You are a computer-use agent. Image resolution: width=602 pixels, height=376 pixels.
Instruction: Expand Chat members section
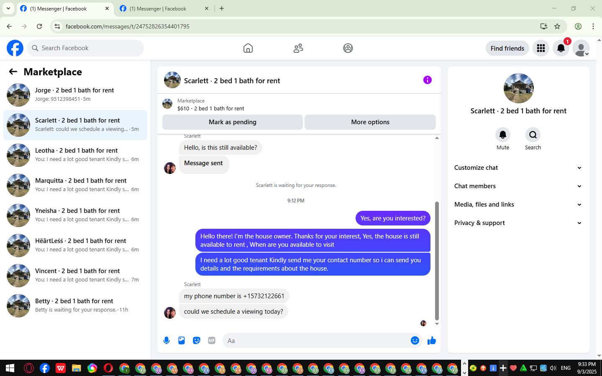(518, 186)
